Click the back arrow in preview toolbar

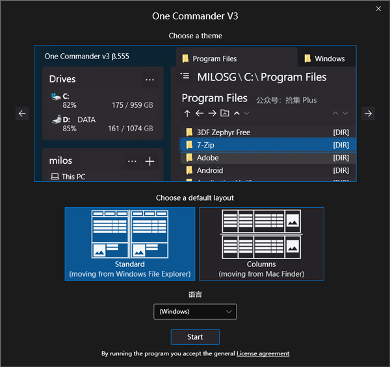(x=200, y=114)
